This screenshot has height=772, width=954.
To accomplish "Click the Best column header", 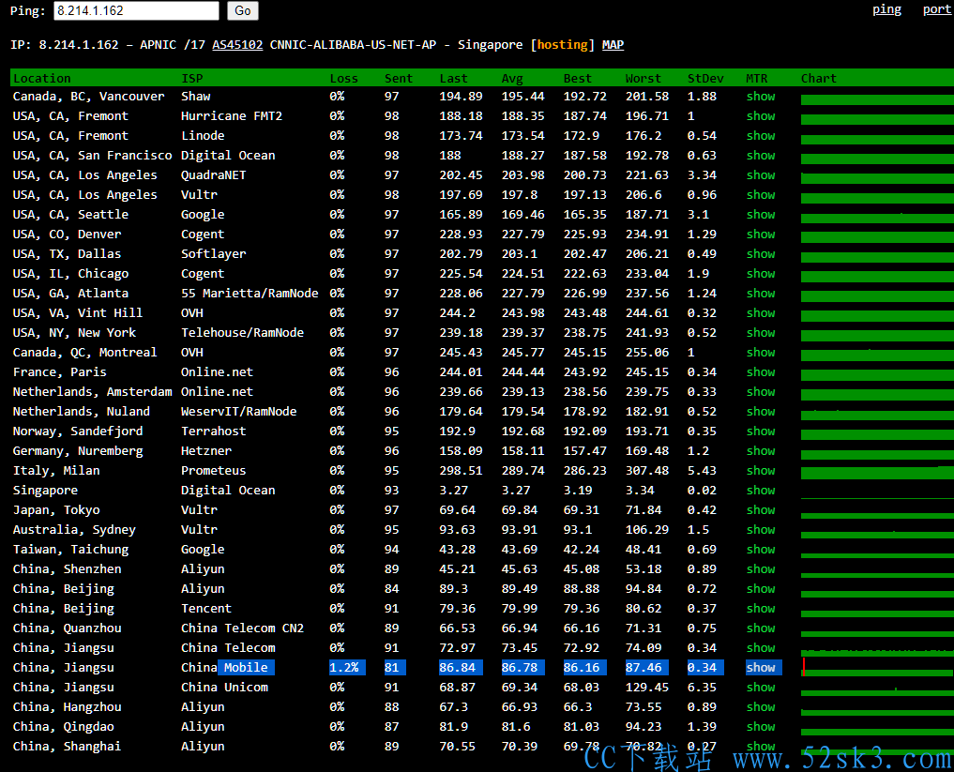I will coord(578,79).
